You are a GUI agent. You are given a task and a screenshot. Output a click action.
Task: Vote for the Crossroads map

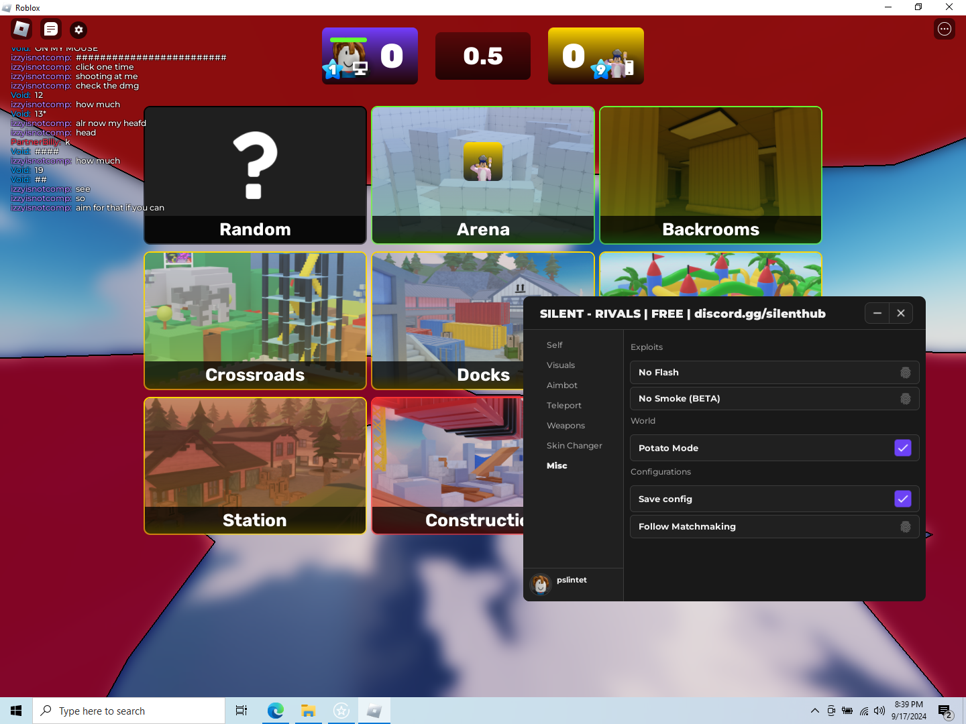pyautogui.click(x=255, y=320)
